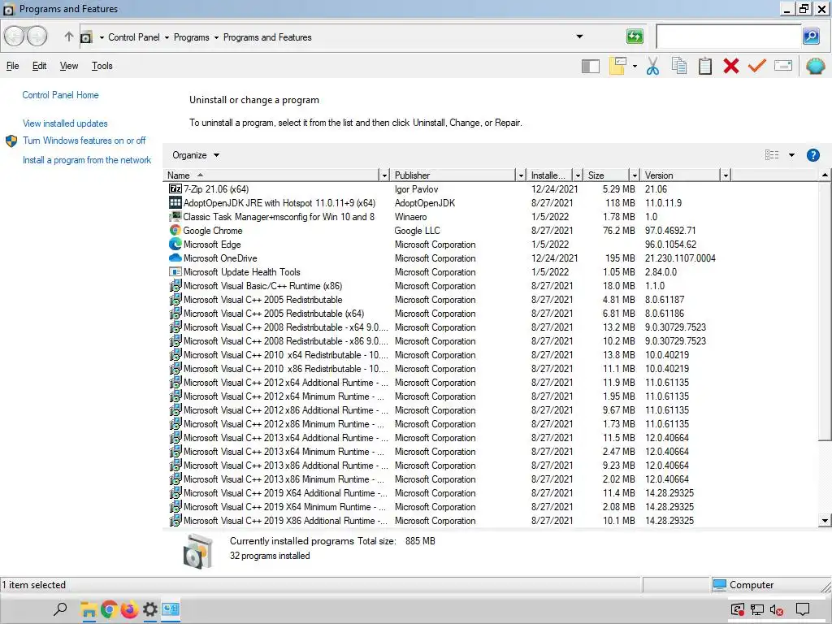This screenshot has height=624, width=832.
Task: Click the Paste clipboard toolbar icon
Action: point(705,66)
